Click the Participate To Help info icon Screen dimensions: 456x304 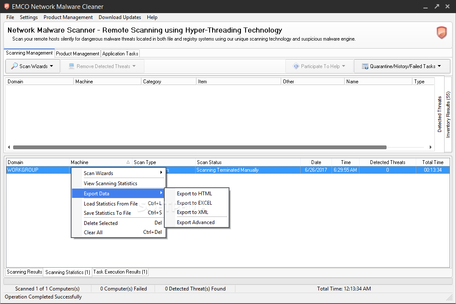click(x=296, y=66)
